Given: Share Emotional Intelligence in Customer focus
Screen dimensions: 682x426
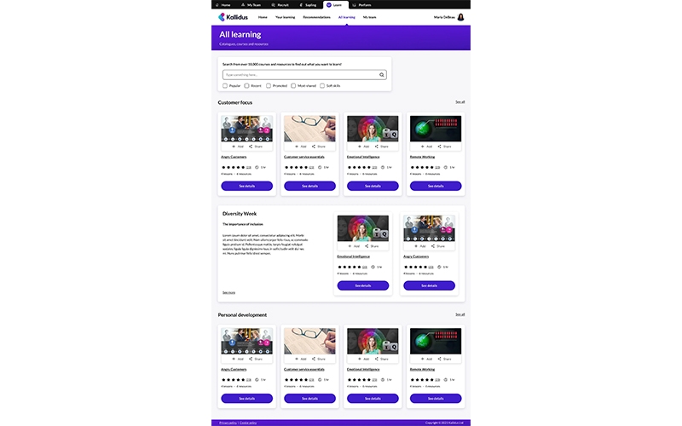Looking at the screenshot, I should point(381,147).
